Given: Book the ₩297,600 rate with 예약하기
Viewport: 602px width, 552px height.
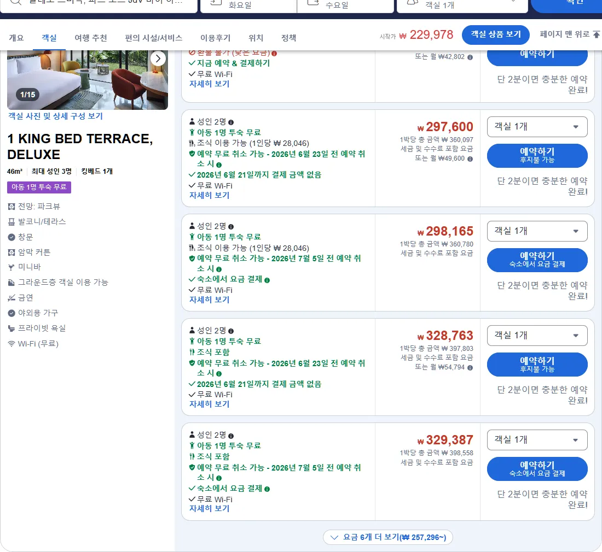Looking at the screenshot, I should [x=537, y=156].
